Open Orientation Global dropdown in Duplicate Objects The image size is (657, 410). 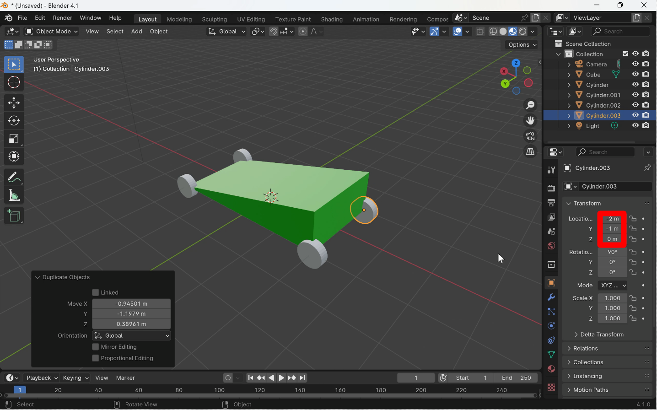(131, 336)
